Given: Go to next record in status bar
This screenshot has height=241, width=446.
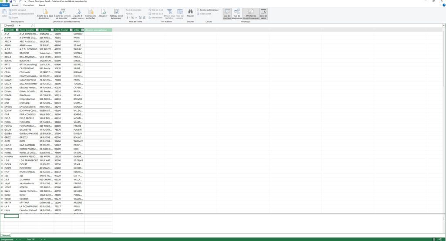Looking at the screenshot, I should (41, 239).
